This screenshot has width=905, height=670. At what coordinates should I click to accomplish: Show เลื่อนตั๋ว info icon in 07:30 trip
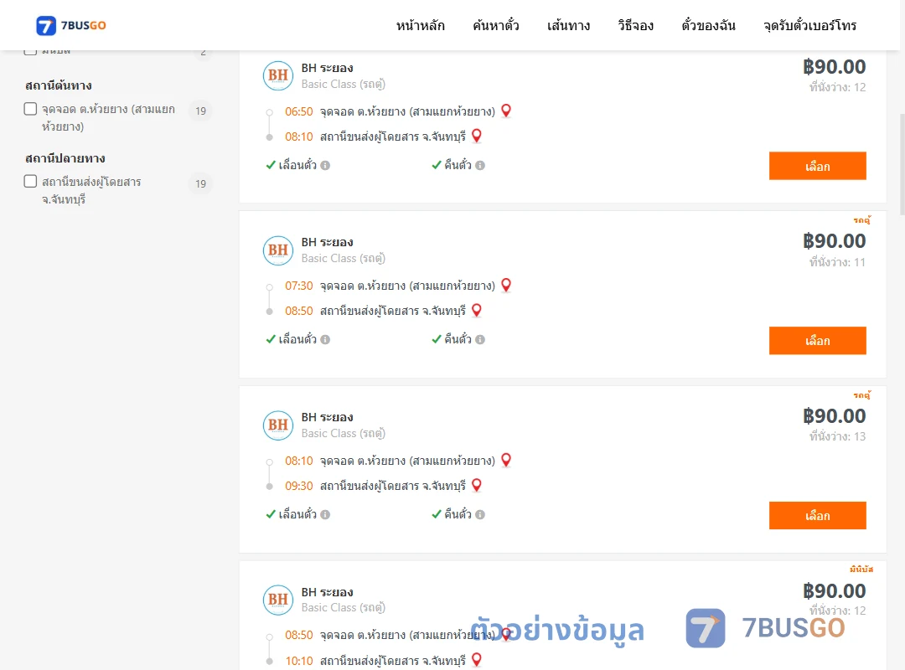(325, 340)
